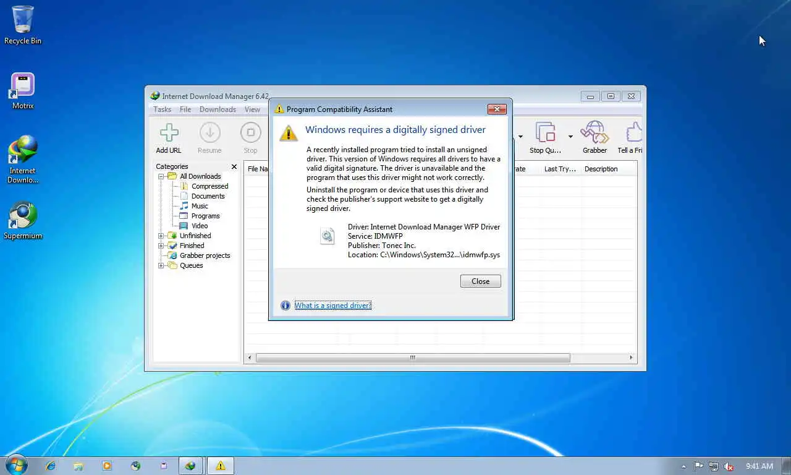Open the File menu
The height and width of the screenshot is (475, 791).
coord(185,109)
